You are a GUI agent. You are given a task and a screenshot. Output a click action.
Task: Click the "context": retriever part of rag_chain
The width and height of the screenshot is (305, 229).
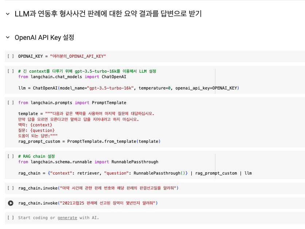(x=75, y=173)
